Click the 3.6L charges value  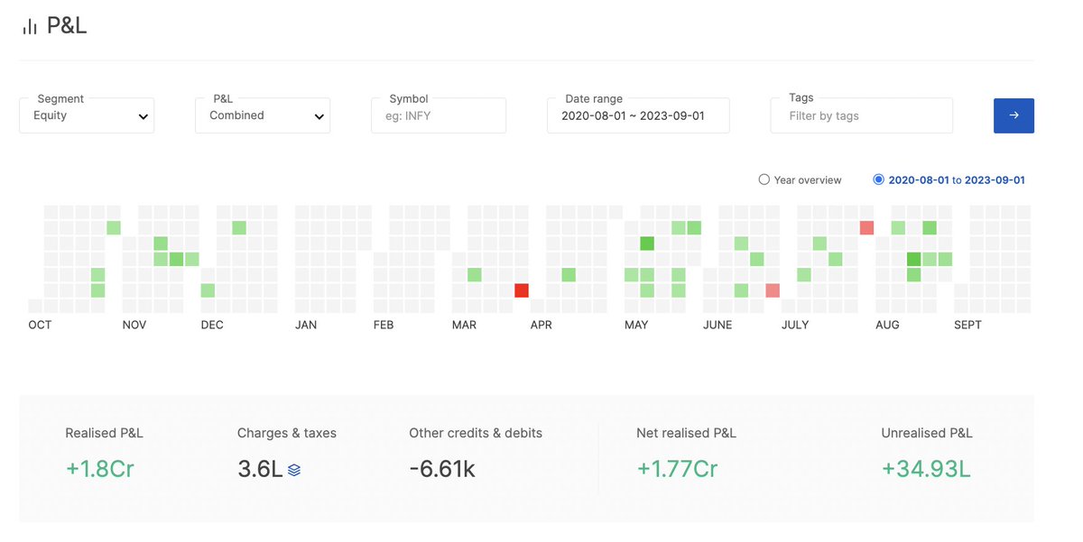tap(260, 469)
